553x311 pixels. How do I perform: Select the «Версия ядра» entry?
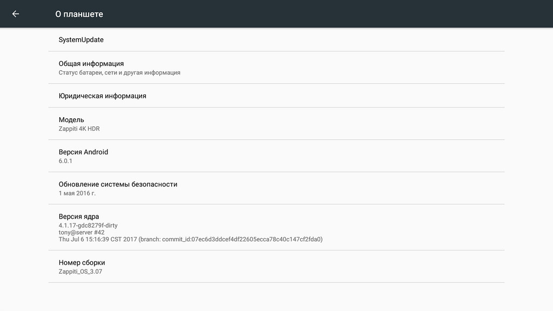(x=276, y=227)
